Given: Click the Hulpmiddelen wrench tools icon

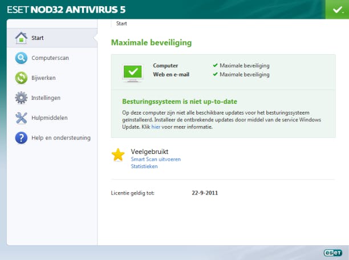Looking at the screenshot, I should tap(21, 118).
